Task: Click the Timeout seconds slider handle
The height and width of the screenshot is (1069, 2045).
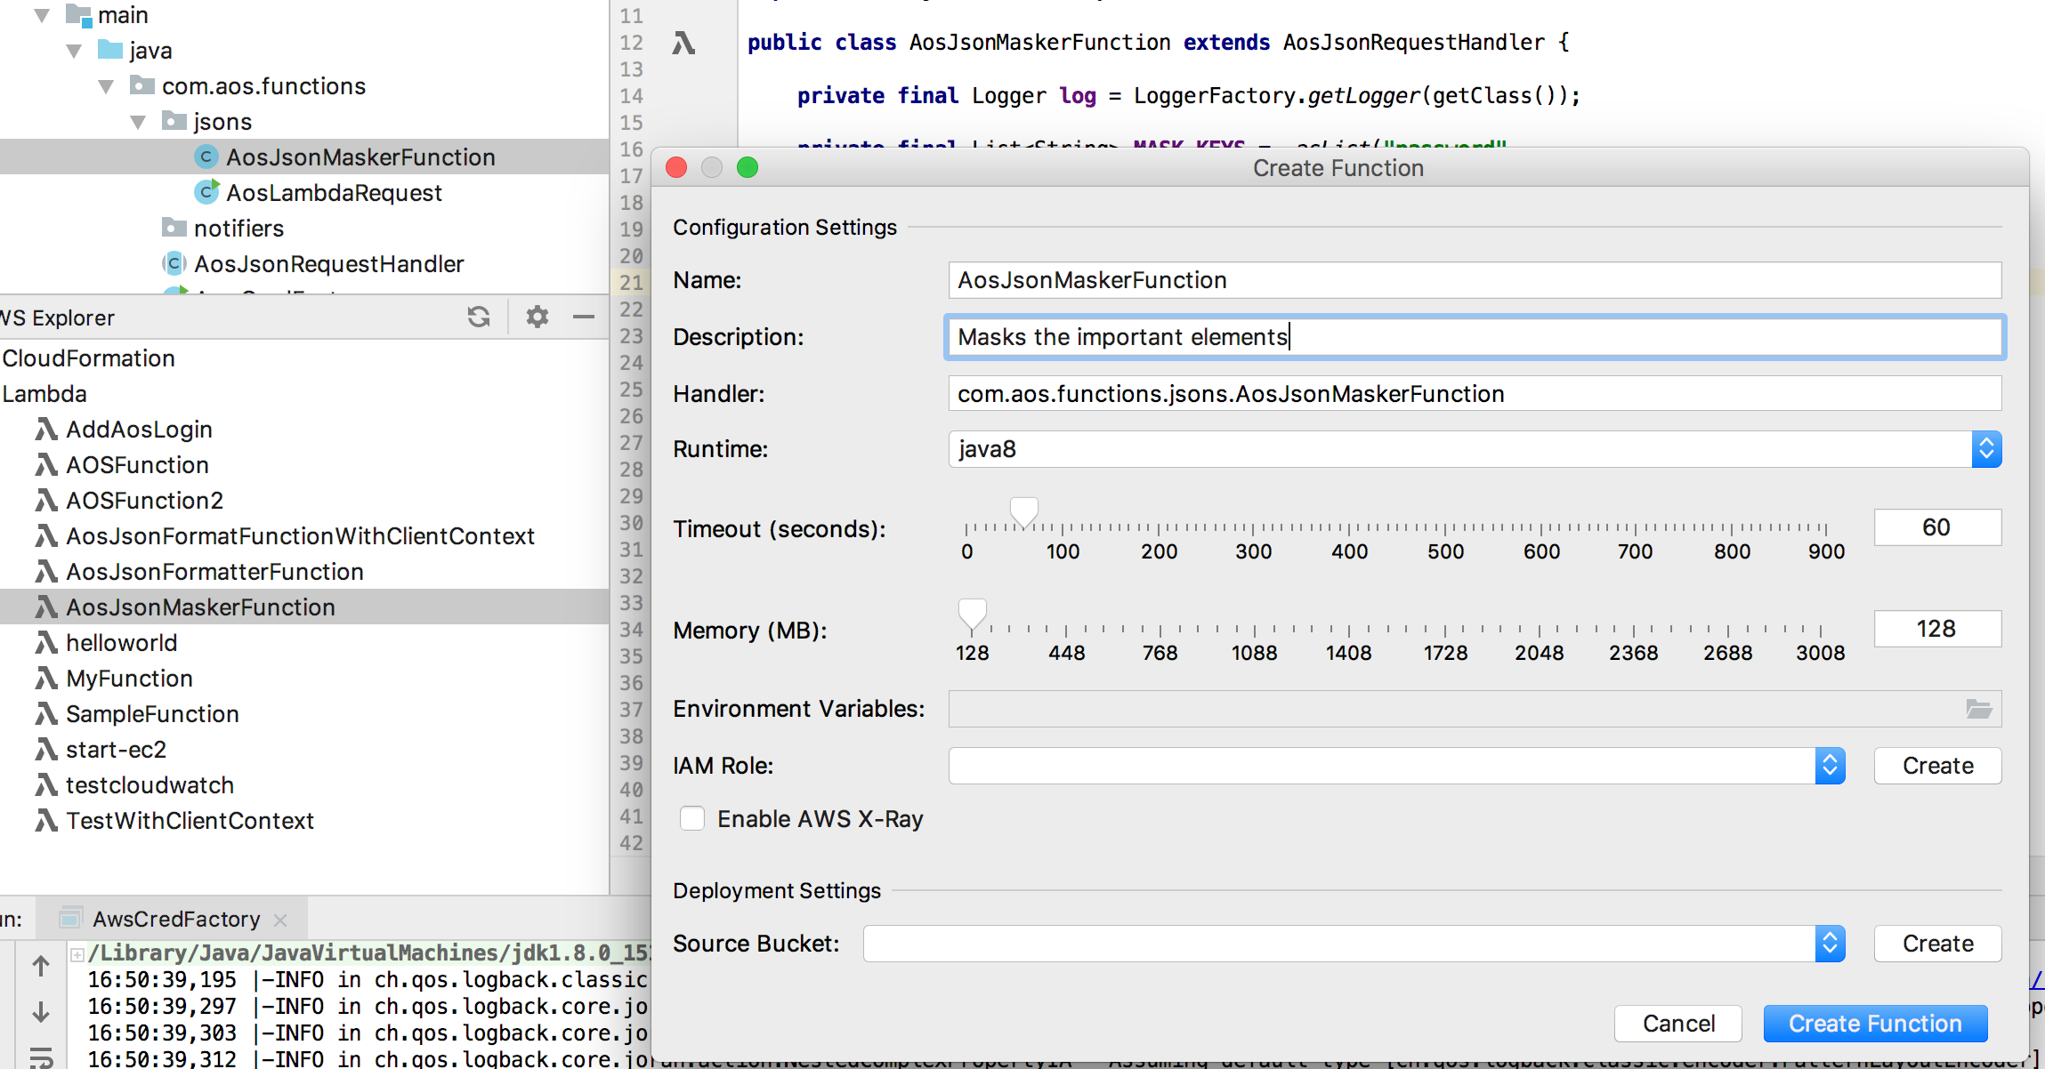Action: [x=1024, y=511]
